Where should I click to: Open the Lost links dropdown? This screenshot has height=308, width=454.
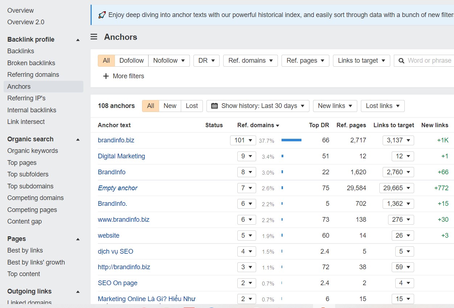tap(383, 106)
